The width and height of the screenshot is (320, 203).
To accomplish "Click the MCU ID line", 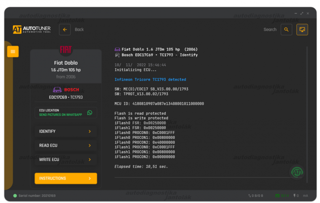I will [x=159, y=104].
